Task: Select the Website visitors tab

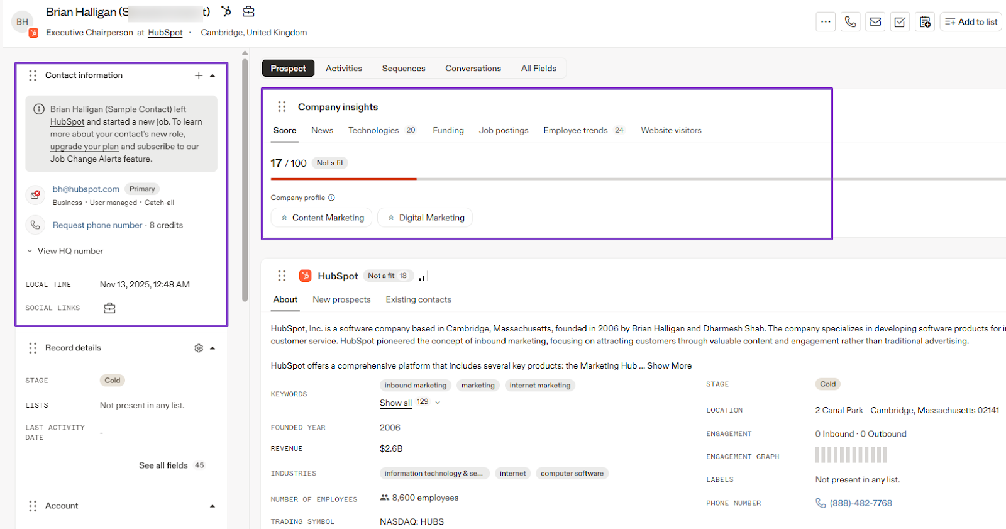Action: click(672, 130)
